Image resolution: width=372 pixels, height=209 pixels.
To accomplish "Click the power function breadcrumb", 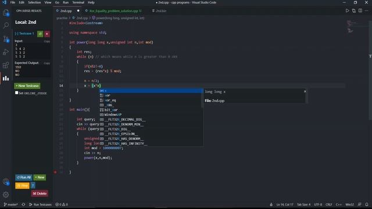I will tap(119, 18).
